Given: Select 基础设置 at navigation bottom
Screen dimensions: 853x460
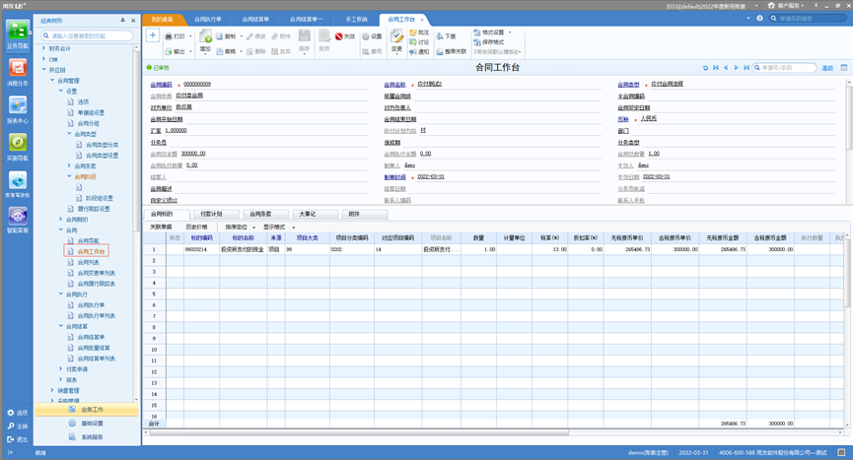Looking at the screenshot, I should tap(87, 424).
